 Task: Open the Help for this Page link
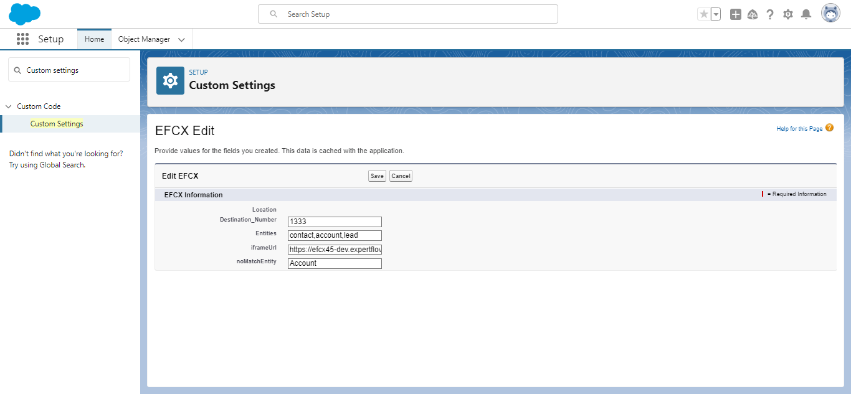coord(799,129)
